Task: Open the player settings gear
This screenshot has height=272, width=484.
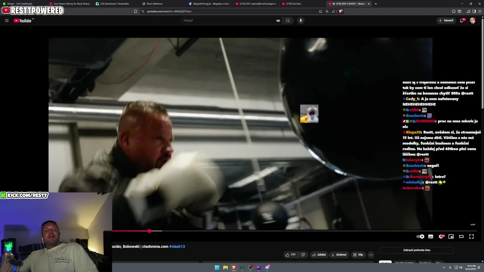Action: [441, 236]
